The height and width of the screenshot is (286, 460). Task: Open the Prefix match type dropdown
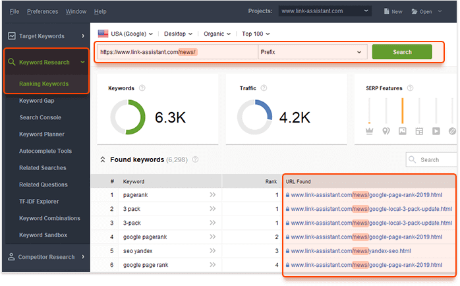(312, 52)
